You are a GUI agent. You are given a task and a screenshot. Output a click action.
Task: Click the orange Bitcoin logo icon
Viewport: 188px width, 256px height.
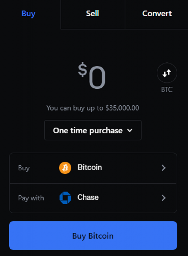65,168
